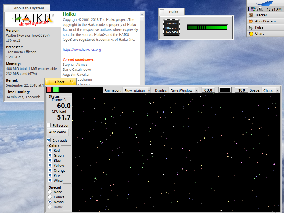The width and height of the screenshot is (284, 213).
Task: Switch to AboutSystem via its leaf icon
Action: 251,21
